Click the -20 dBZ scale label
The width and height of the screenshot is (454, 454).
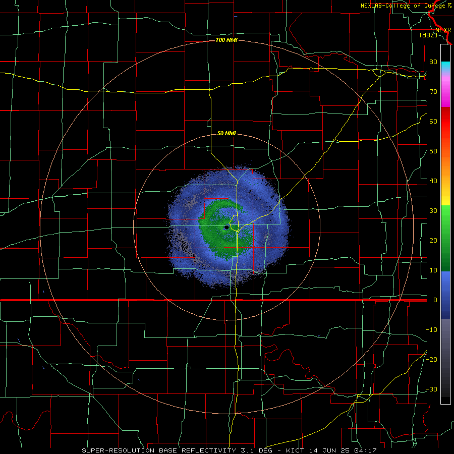[431, 360]
